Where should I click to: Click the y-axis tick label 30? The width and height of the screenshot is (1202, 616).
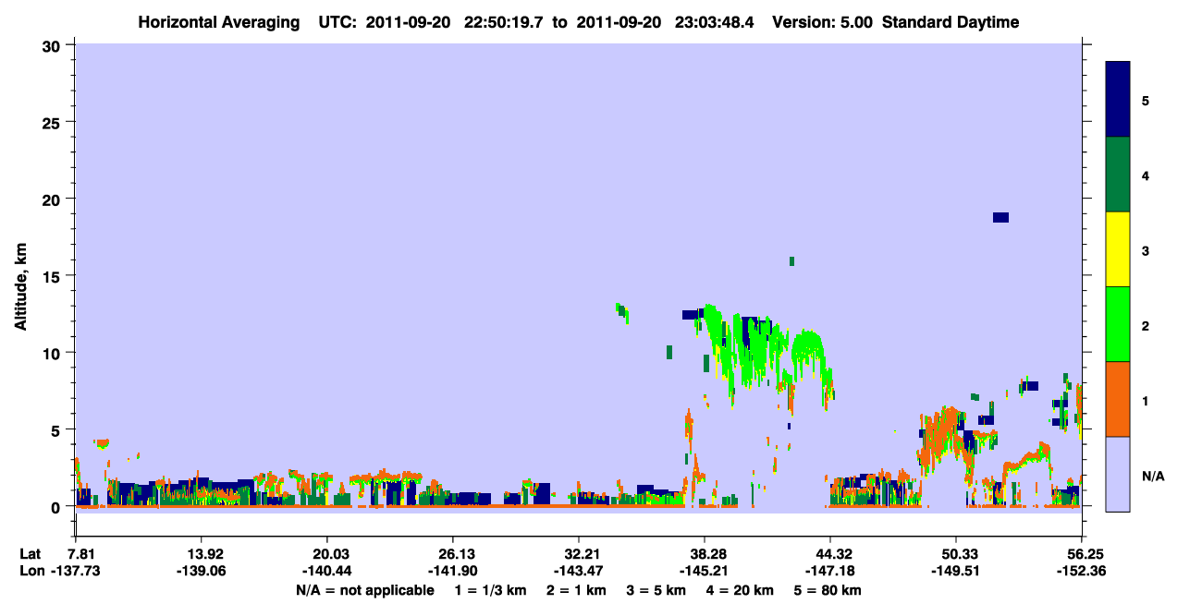(53, 44)
